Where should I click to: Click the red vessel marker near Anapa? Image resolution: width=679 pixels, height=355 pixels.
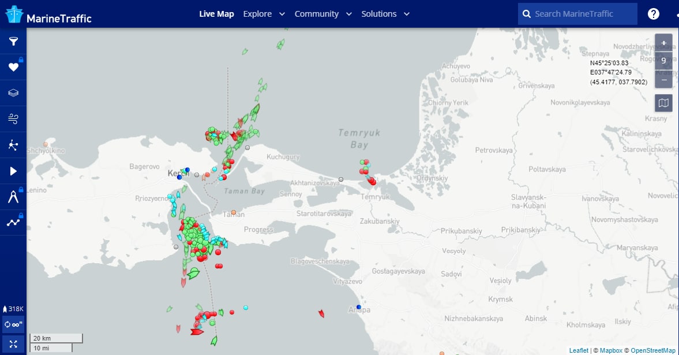click(x=321, y=313)
